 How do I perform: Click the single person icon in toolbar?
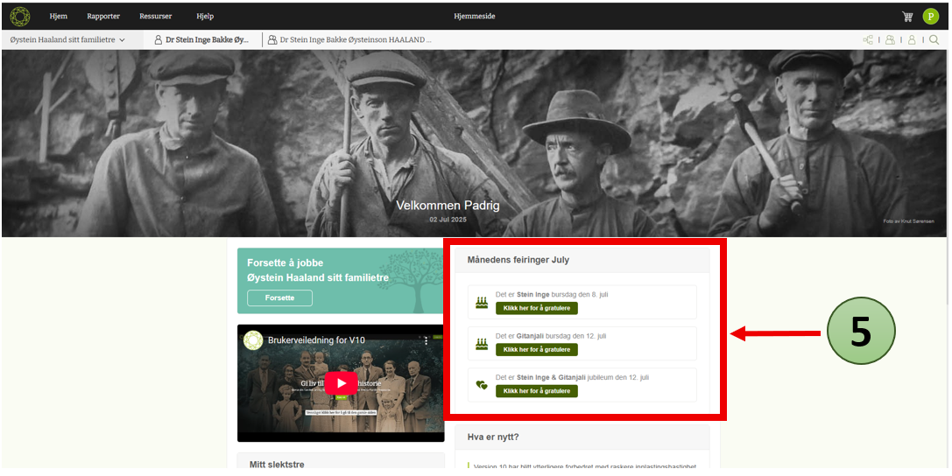point(912,40)
